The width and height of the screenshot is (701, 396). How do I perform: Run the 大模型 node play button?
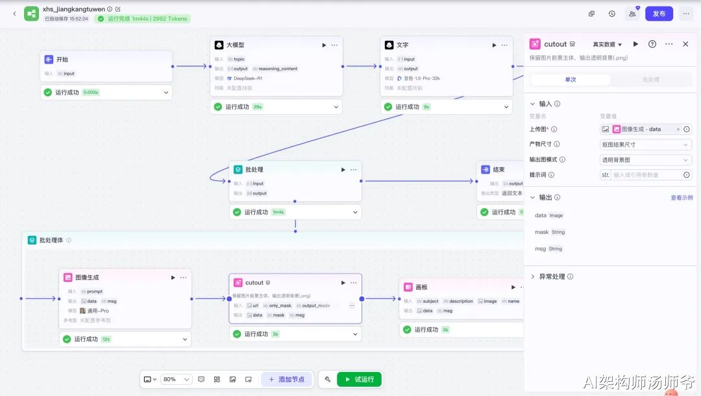(324, 45)
